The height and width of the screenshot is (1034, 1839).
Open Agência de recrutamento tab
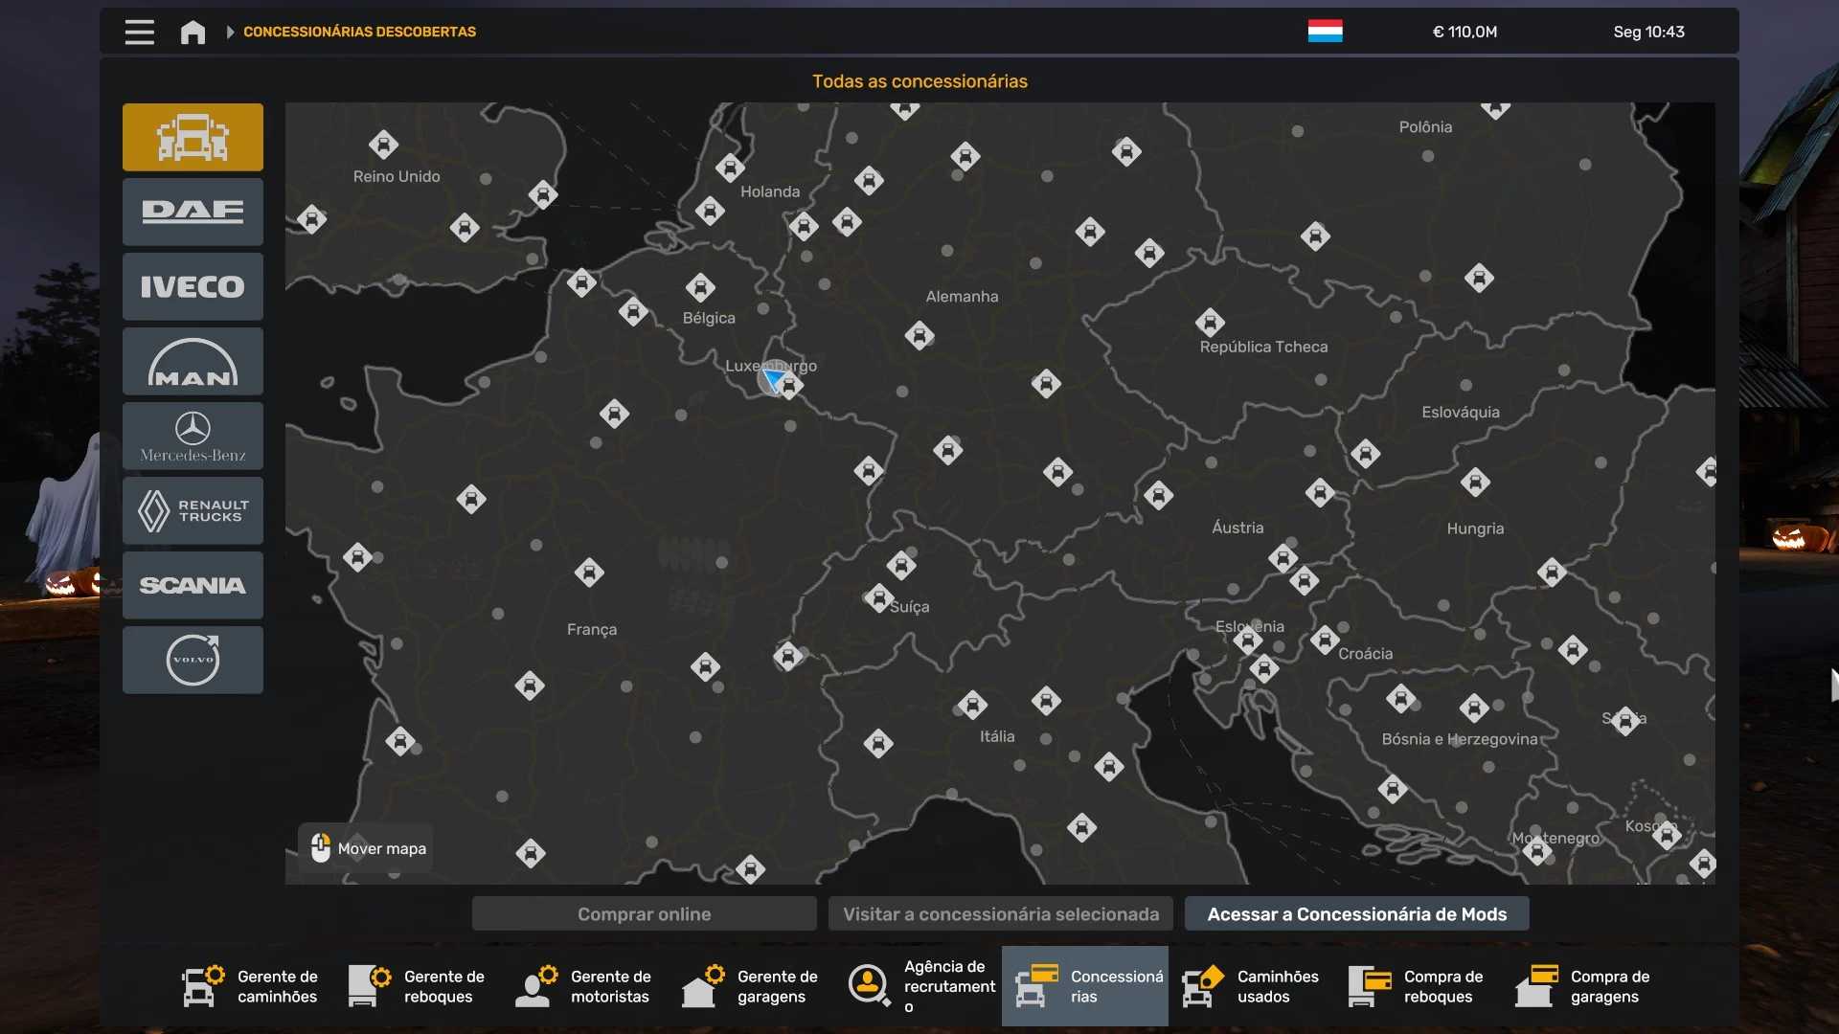[x=918, y=986]
